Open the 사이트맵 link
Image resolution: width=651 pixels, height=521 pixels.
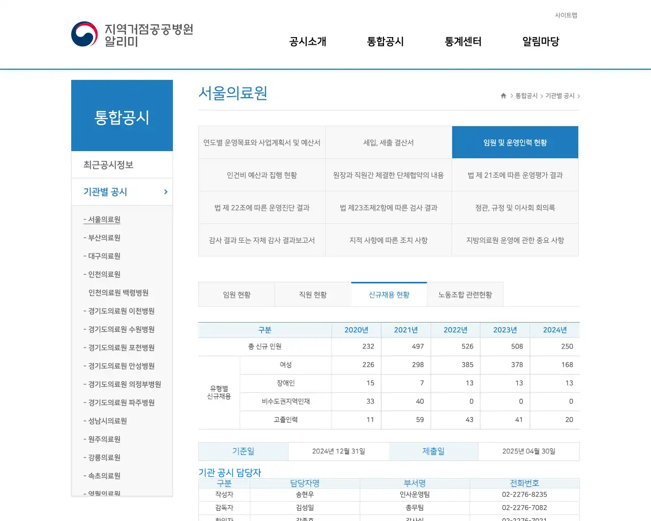(565, 15)
